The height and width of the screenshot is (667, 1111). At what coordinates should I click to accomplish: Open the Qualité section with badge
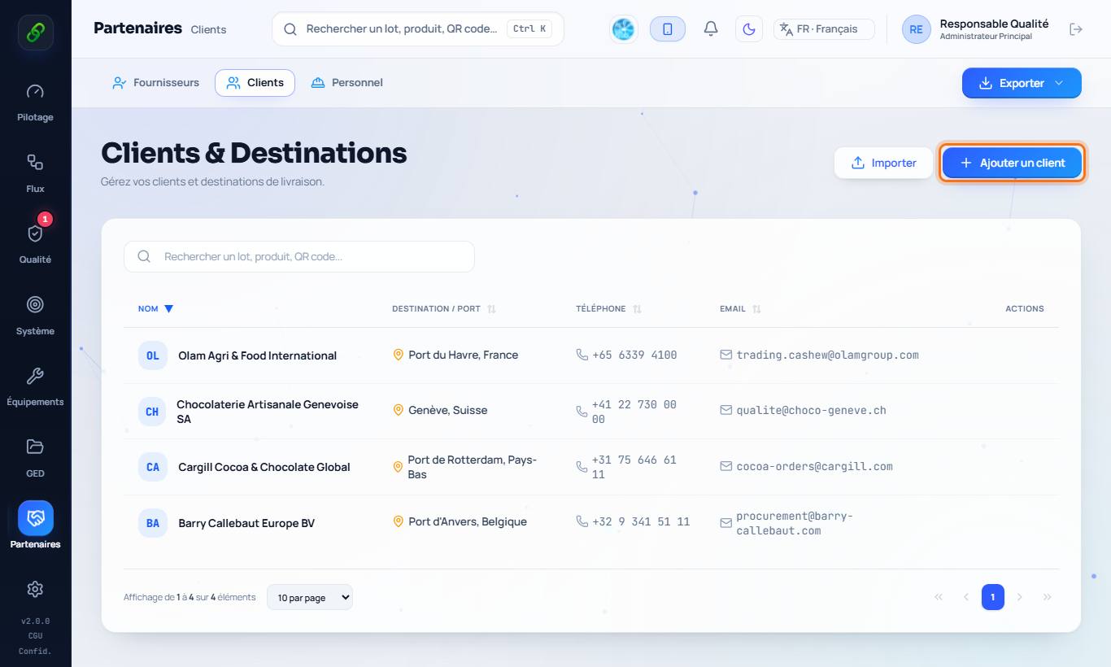click(x=35, y=244)
